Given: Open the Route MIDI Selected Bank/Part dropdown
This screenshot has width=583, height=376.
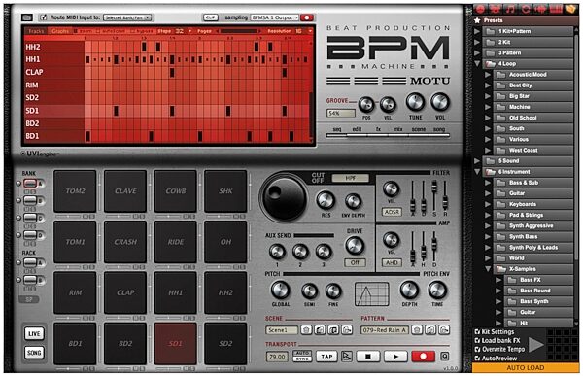Looking at the screenshot, I should pos(127,17).
